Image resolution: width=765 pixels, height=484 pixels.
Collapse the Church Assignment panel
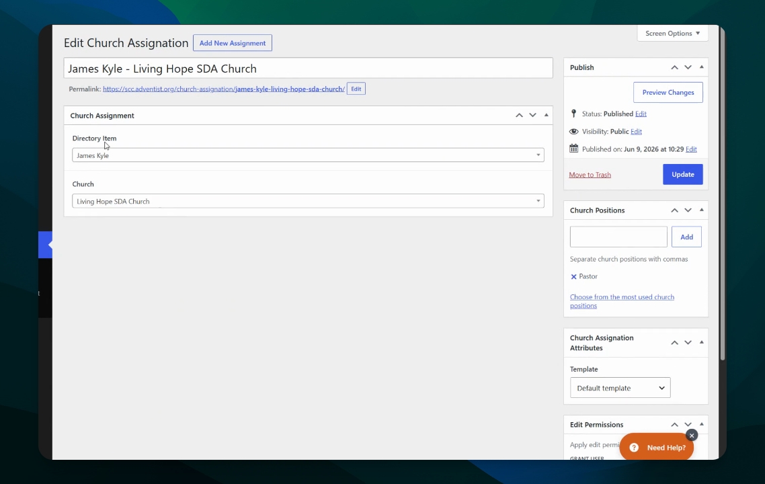pos(547,115)
